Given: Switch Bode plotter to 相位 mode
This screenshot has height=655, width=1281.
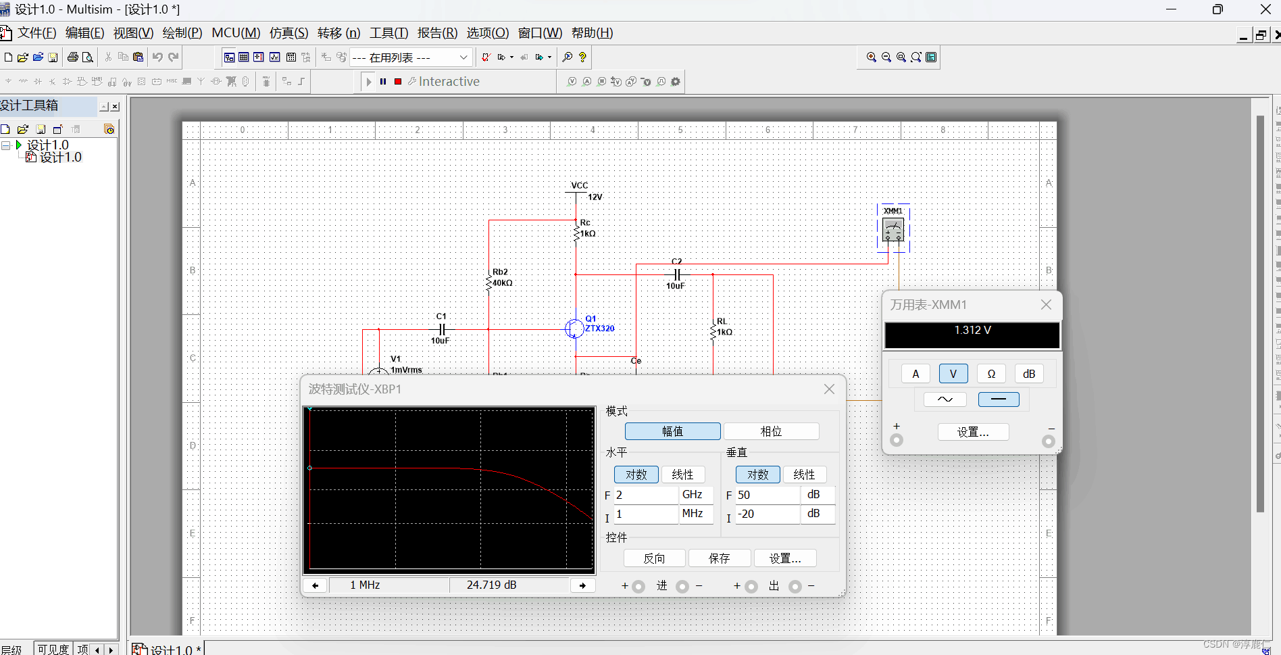Looking at the screenshot, I should point(771,431).
